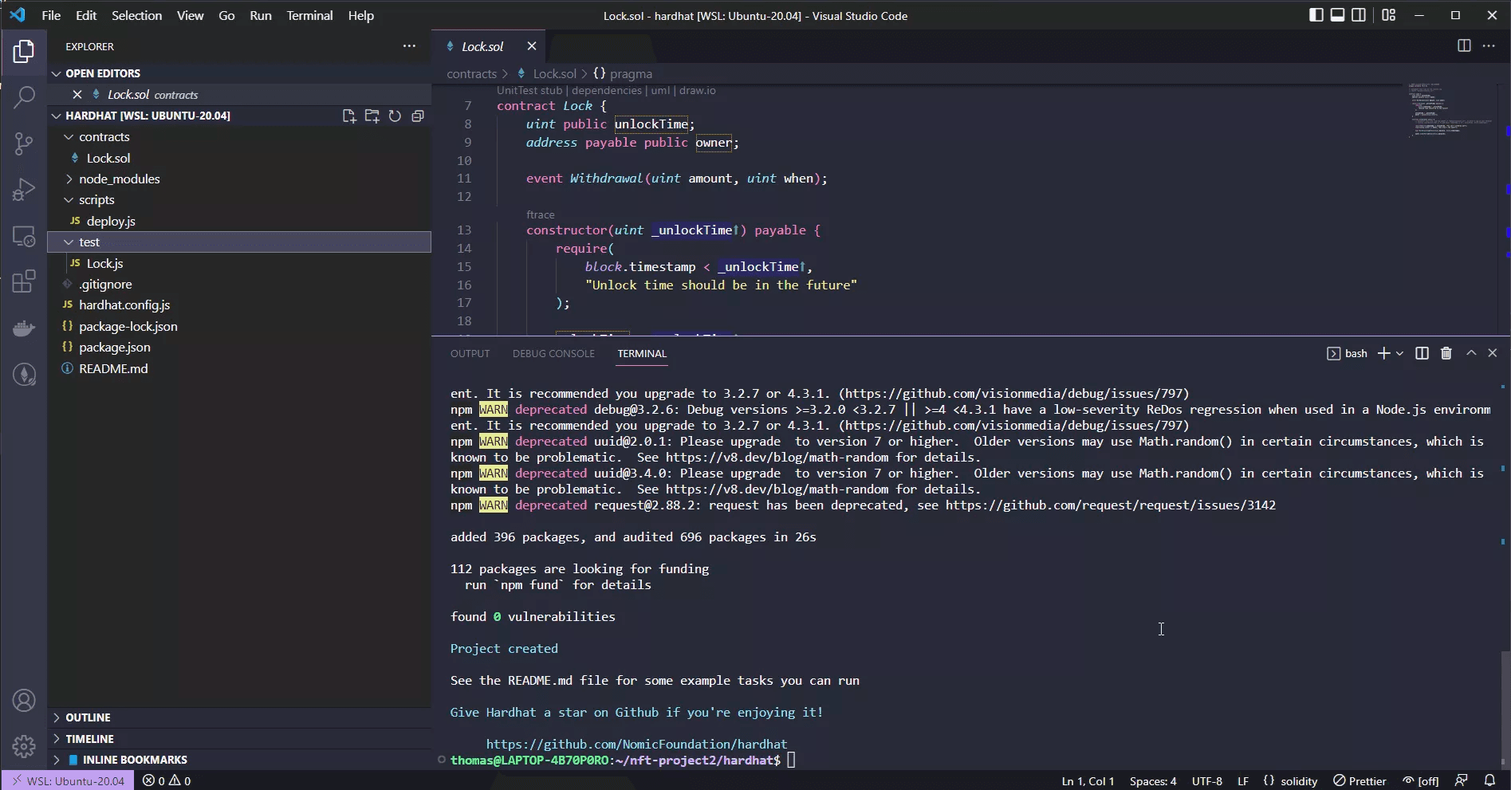Split the editor to the right
Screen dimensions: 1511x790
(1464, 46)
